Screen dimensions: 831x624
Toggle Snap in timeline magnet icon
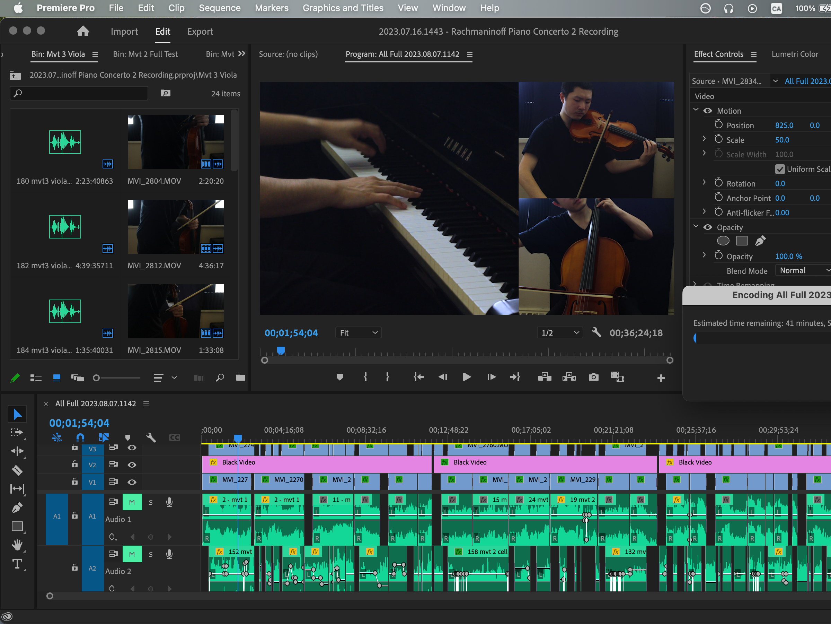tap(80, 437)
